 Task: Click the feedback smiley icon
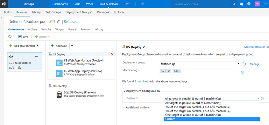point(249,4)
